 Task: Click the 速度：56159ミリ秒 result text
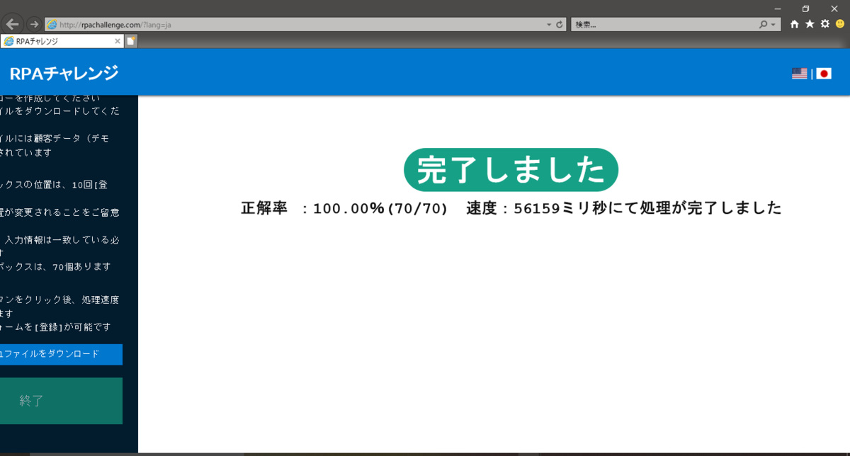tap(624, 208)
